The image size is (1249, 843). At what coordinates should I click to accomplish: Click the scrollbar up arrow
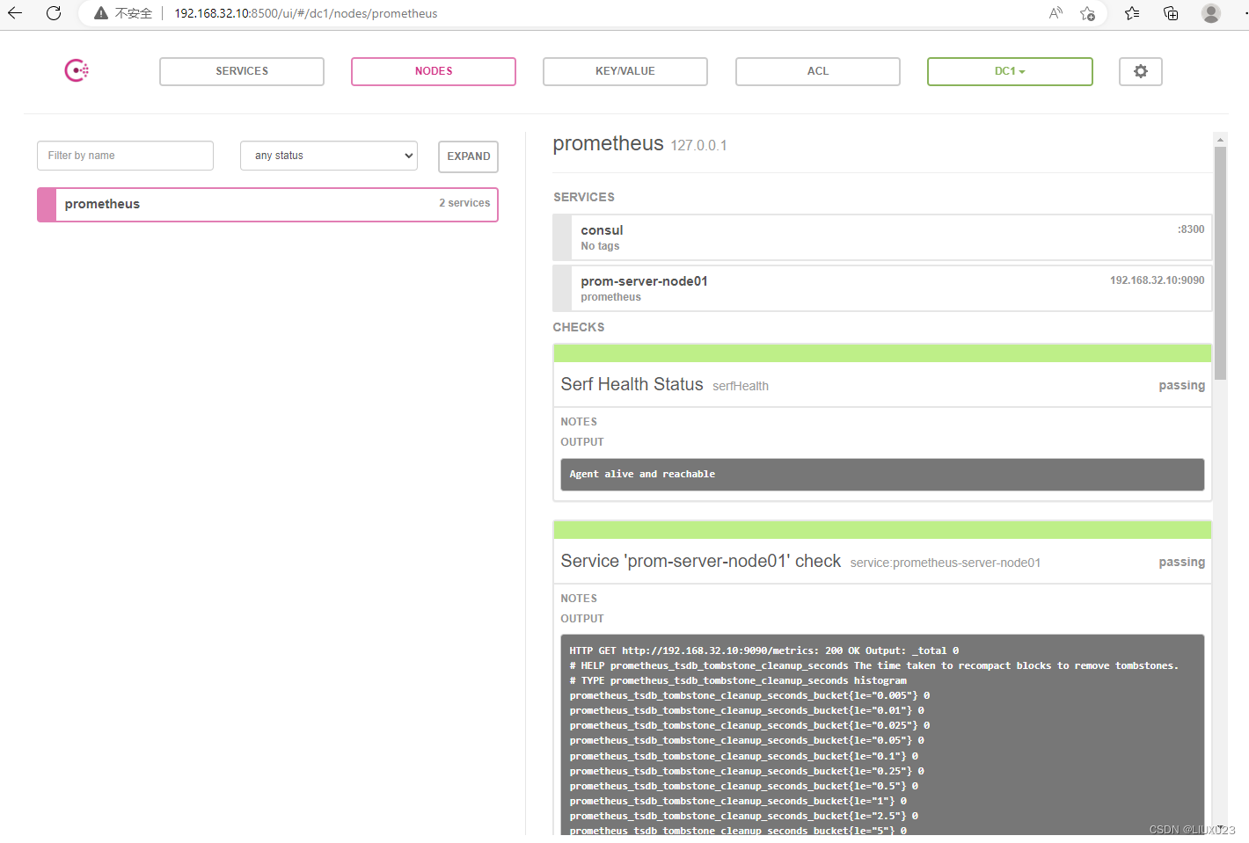click(x=1220, y=139)
